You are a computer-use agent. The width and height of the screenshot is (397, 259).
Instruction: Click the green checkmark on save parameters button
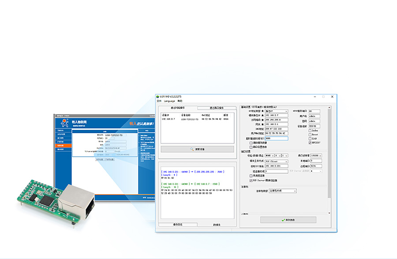tap(283, 219)
